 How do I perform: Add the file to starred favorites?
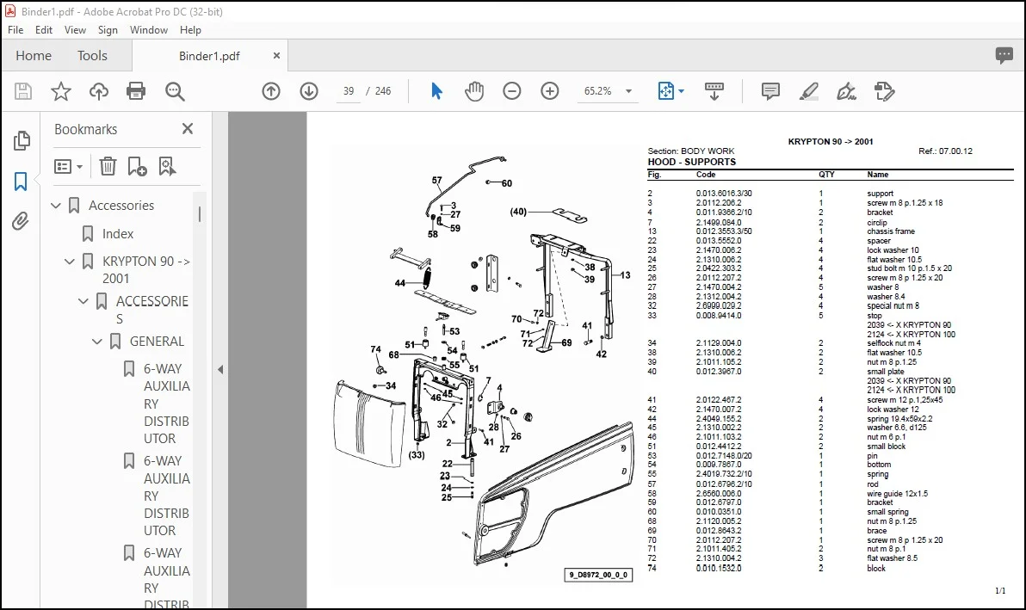(61, 91)
